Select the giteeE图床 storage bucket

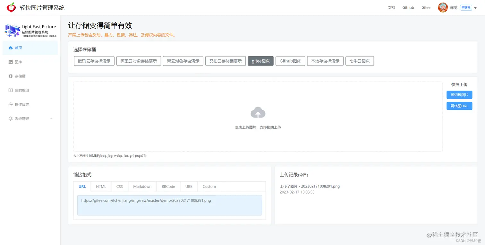tap(260, 61)
